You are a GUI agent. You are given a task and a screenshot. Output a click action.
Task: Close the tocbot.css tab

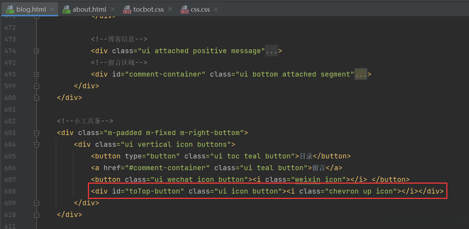(x=170, y=10)
